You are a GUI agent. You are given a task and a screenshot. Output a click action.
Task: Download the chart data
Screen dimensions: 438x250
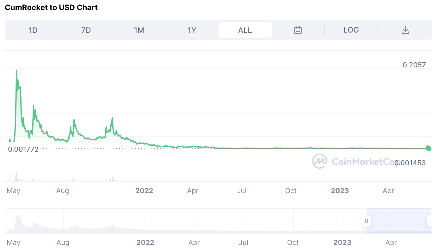405,30
